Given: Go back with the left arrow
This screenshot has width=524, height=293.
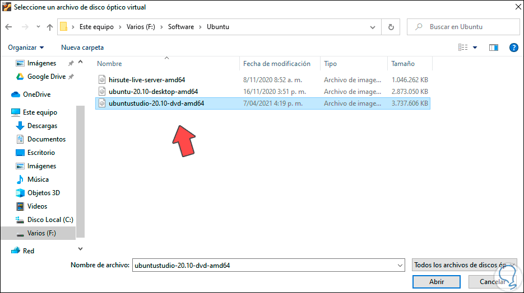Looking at the screenshot, I should click(9, 27).
